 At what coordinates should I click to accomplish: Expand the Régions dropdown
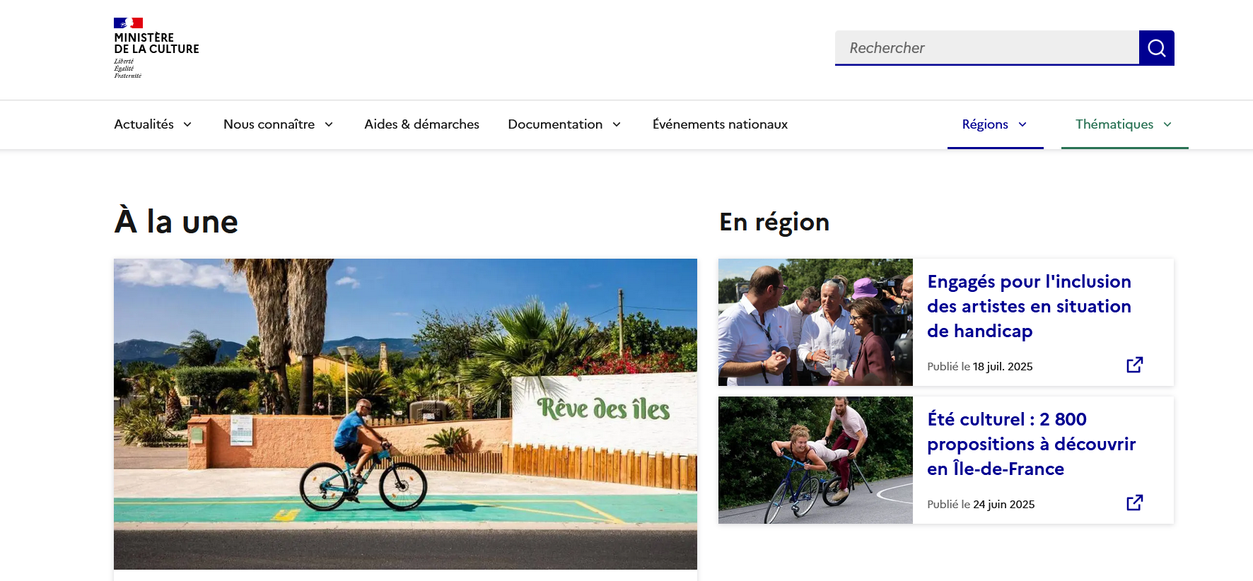(995, 124)
